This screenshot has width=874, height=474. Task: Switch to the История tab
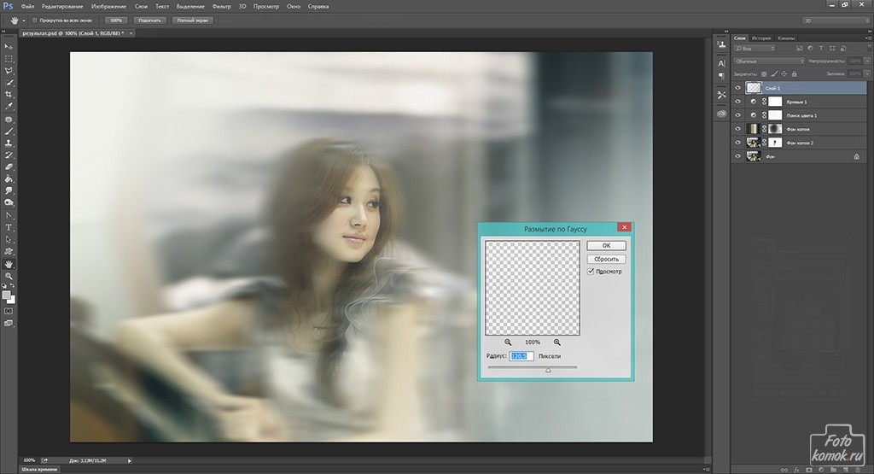pos(760,38)
